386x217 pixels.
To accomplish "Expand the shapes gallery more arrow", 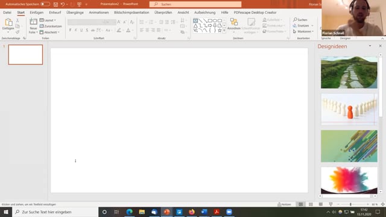I will (224, 30).
